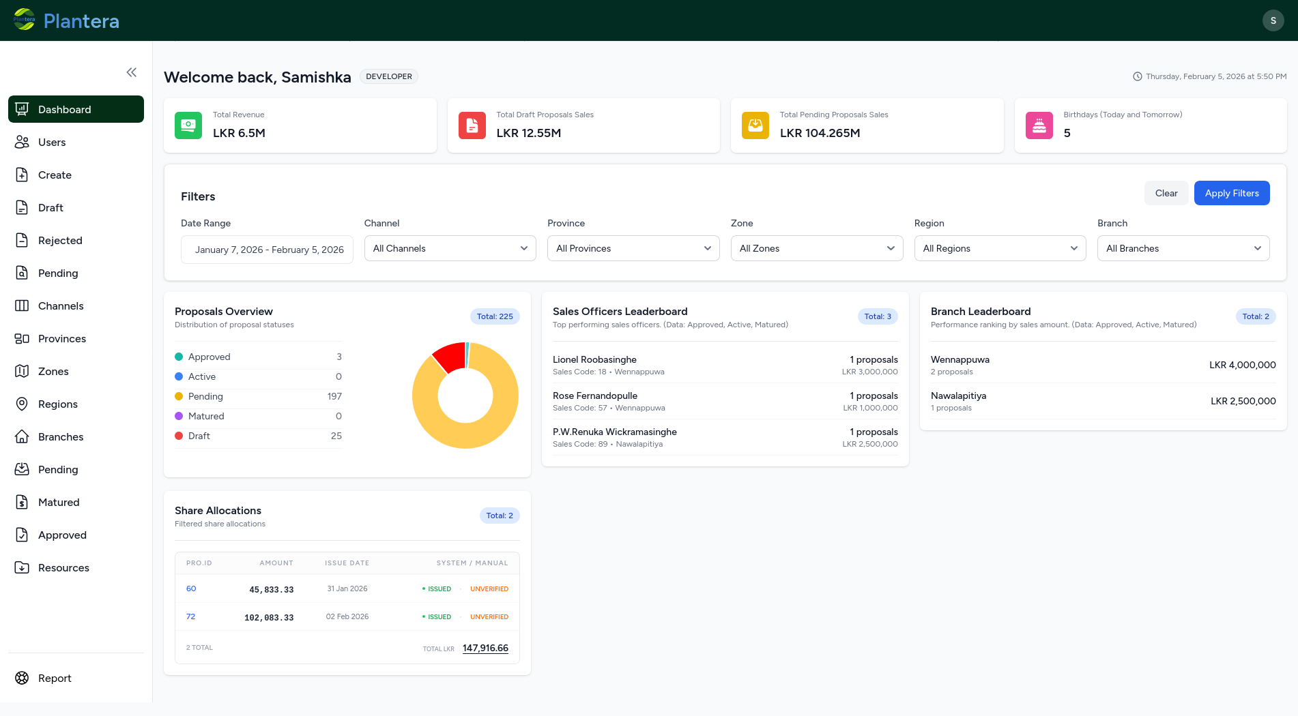Open the All Branches dropdown
This screenshot has width=1298, height=716.
click(x=1183, y=248)
